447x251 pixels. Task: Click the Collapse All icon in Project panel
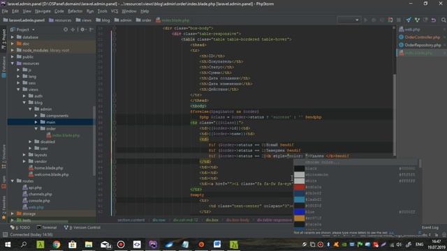[x=73, y=29]
